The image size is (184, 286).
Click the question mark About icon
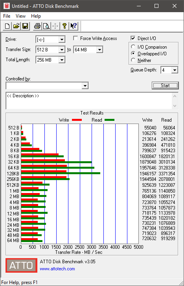(64, 26)
